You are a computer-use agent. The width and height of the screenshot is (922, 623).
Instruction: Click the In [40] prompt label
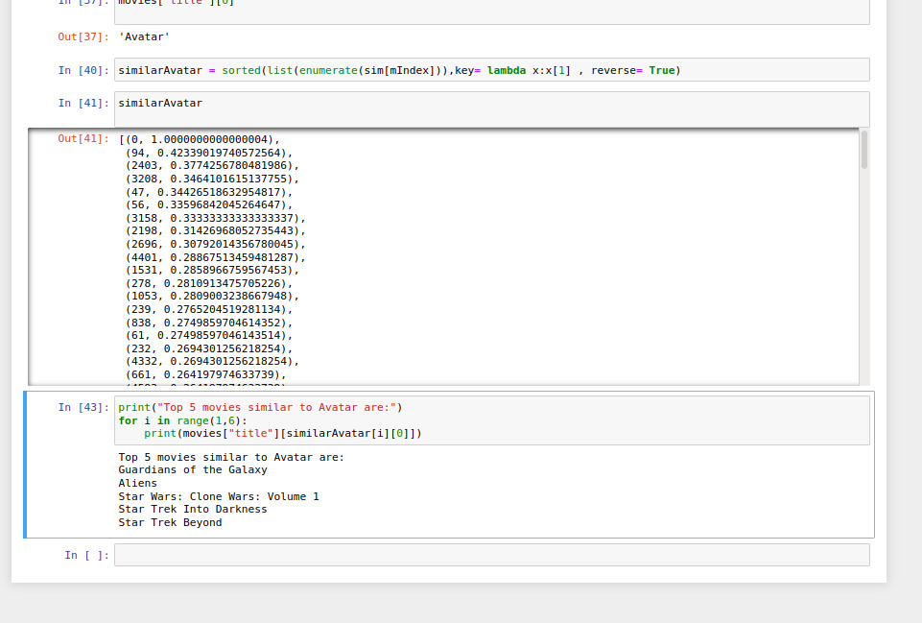[x=83, y=70]
